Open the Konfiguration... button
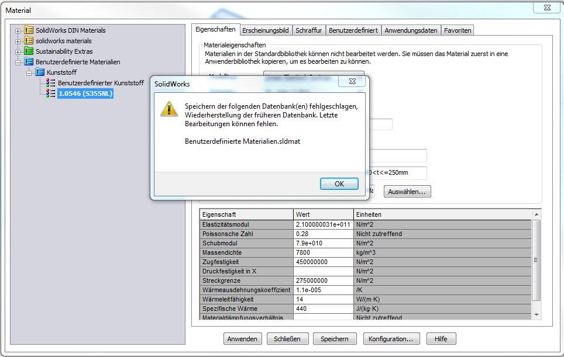Image resolution: width=564 pixels, height=357 pixels. pyautogui.click(x=391, y=339)
